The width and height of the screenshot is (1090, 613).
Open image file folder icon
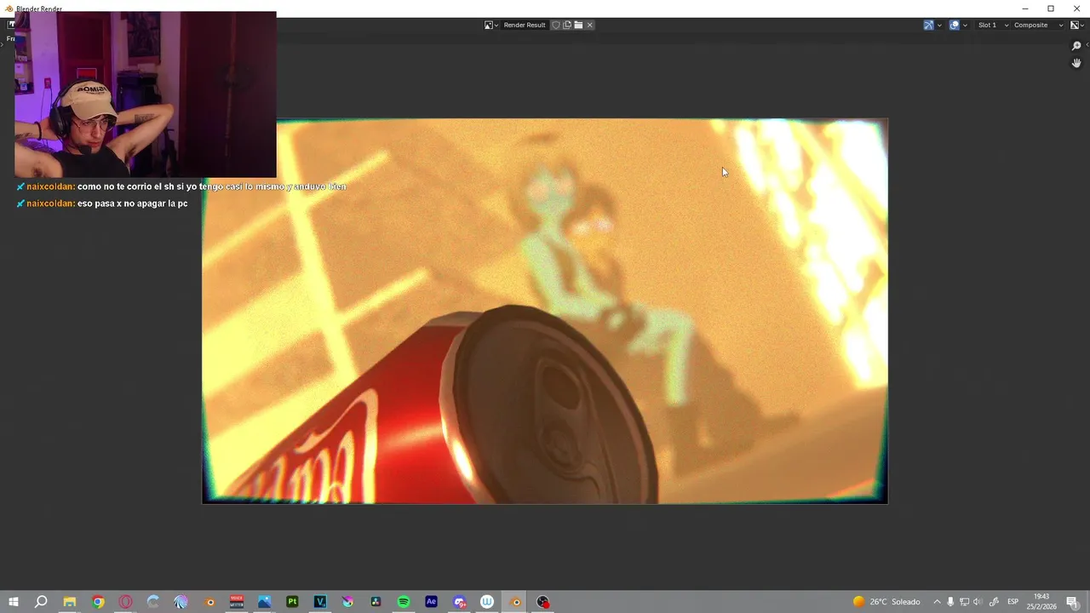tap(578, 25)
